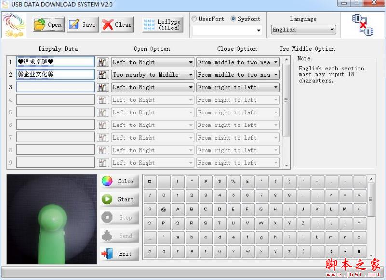This screenshot has height=280, width=386.
Task: Select the SysFont radio option
Action: pyautogui.click(x=246, y=19)
